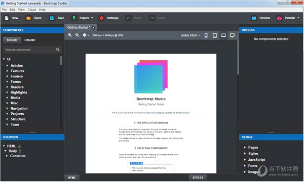304x182 pixels.
Task: Switch stage to phone size
Action: 206,35
